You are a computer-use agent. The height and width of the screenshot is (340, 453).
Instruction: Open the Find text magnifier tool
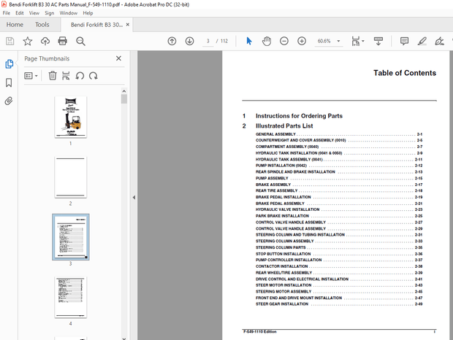tap(80, 42)
